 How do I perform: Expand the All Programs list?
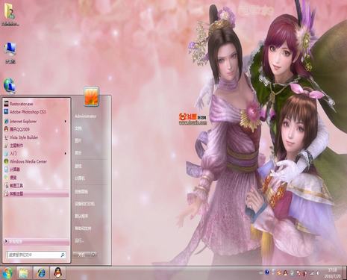coord(36,241)
